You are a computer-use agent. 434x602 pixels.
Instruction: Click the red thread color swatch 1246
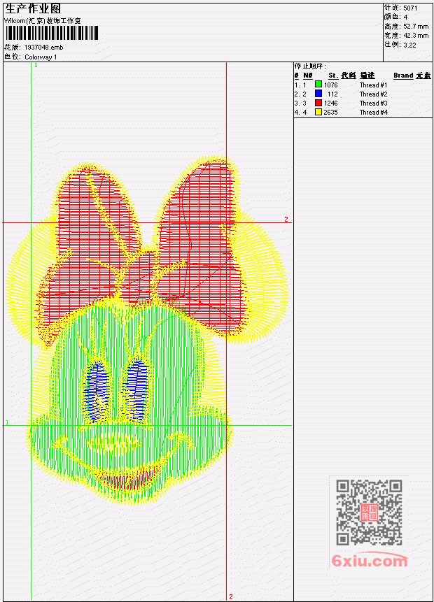[318, 103]
